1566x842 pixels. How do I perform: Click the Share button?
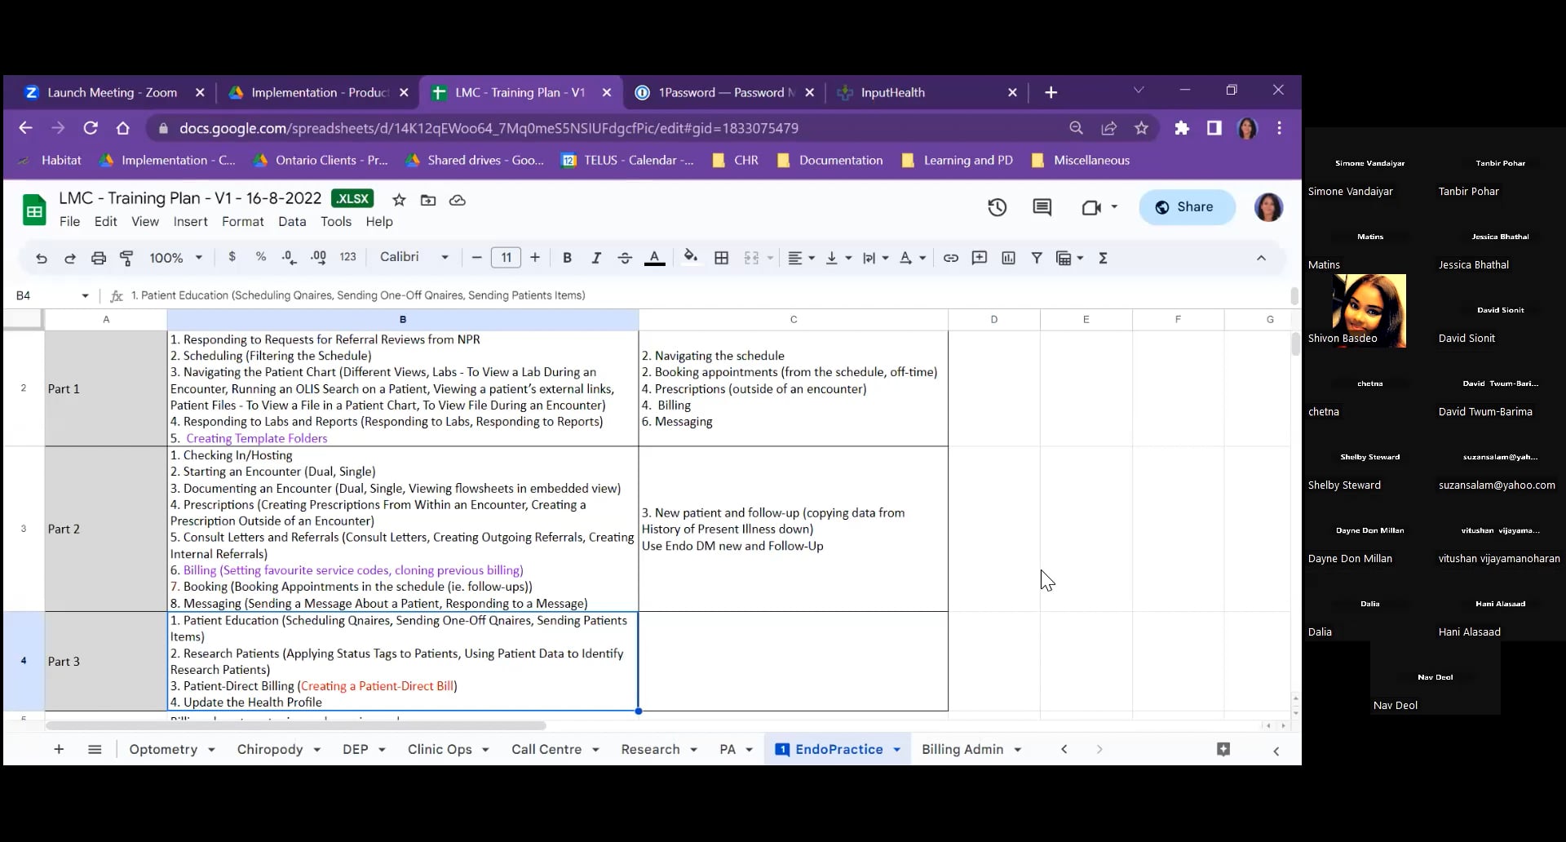click(x=1186, y=207)
